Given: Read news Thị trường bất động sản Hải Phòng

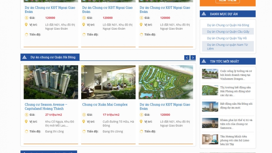Looking at the screenshot, I should [x=235, y=91].
